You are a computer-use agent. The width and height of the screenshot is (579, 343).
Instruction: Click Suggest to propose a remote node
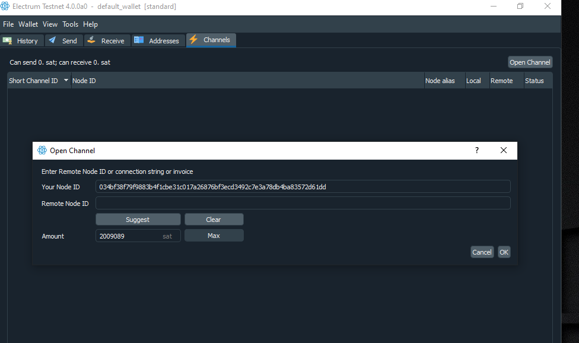(x=138, y=220)
